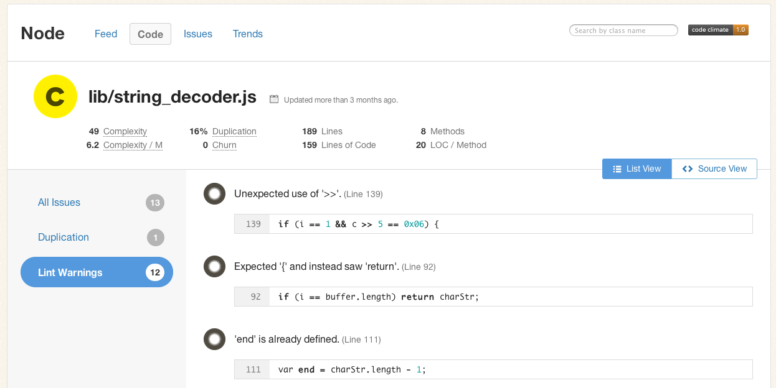Viewport: 776px width, 388px height.
Task: Click the calendar icon next to update date
Action: click(x=273, y=99)
